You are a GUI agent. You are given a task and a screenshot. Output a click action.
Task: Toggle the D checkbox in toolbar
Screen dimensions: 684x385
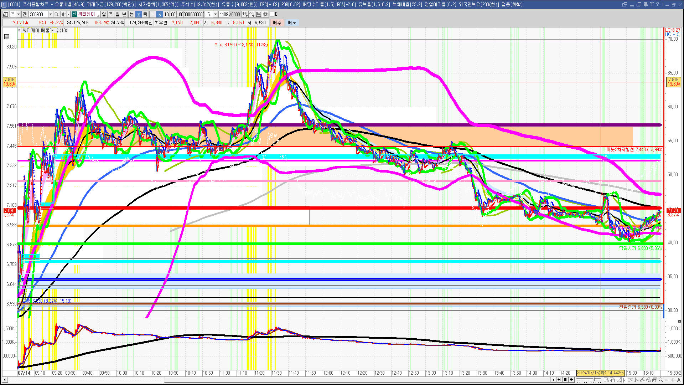coord(272,14)
